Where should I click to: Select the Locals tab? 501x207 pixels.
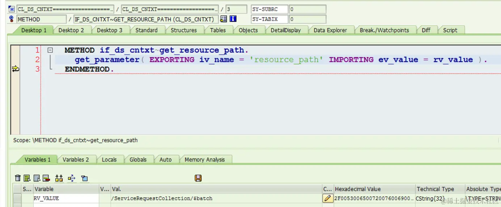109,159
